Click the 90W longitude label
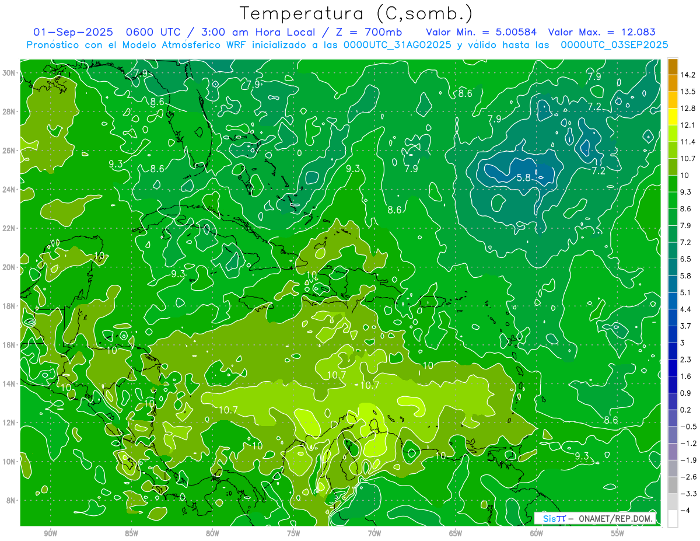The height and width of the screenshot is (541, 700). [x=51, y=533]
